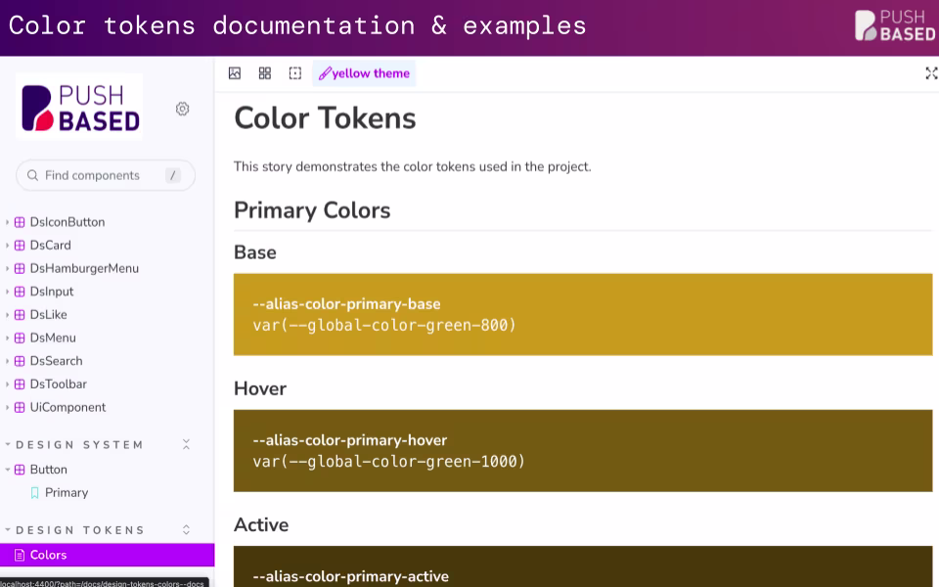This screenshot has height=587, width=939.
Task: Click the primary hover color swatch
Action: click(583, 451)
